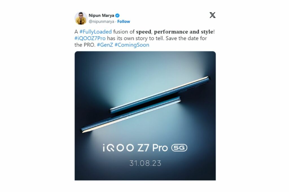This screenshot has width=289, height=192.
Task: Click 'the PRO.' text in tweet
Action: coord(85,45)
